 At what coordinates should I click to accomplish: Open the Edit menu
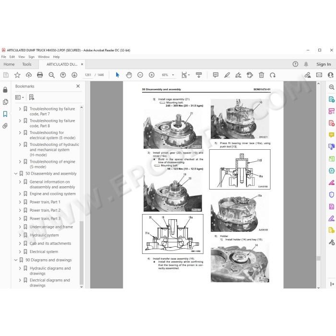click(12, 57)
